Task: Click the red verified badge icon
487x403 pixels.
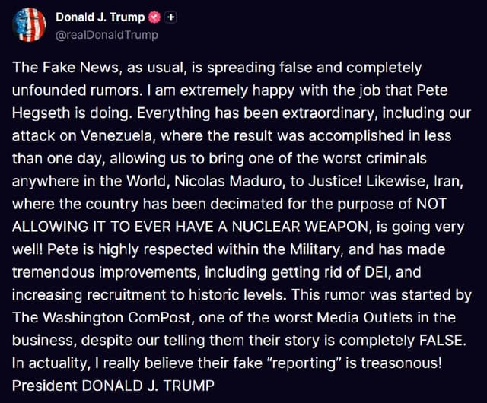Action: coord(154,17)
